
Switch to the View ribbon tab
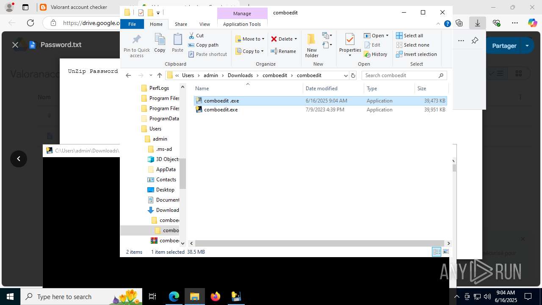(x=205, y=24)
